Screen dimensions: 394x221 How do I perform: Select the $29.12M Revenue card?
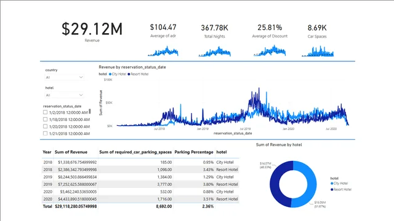click(x=92, y=31)
